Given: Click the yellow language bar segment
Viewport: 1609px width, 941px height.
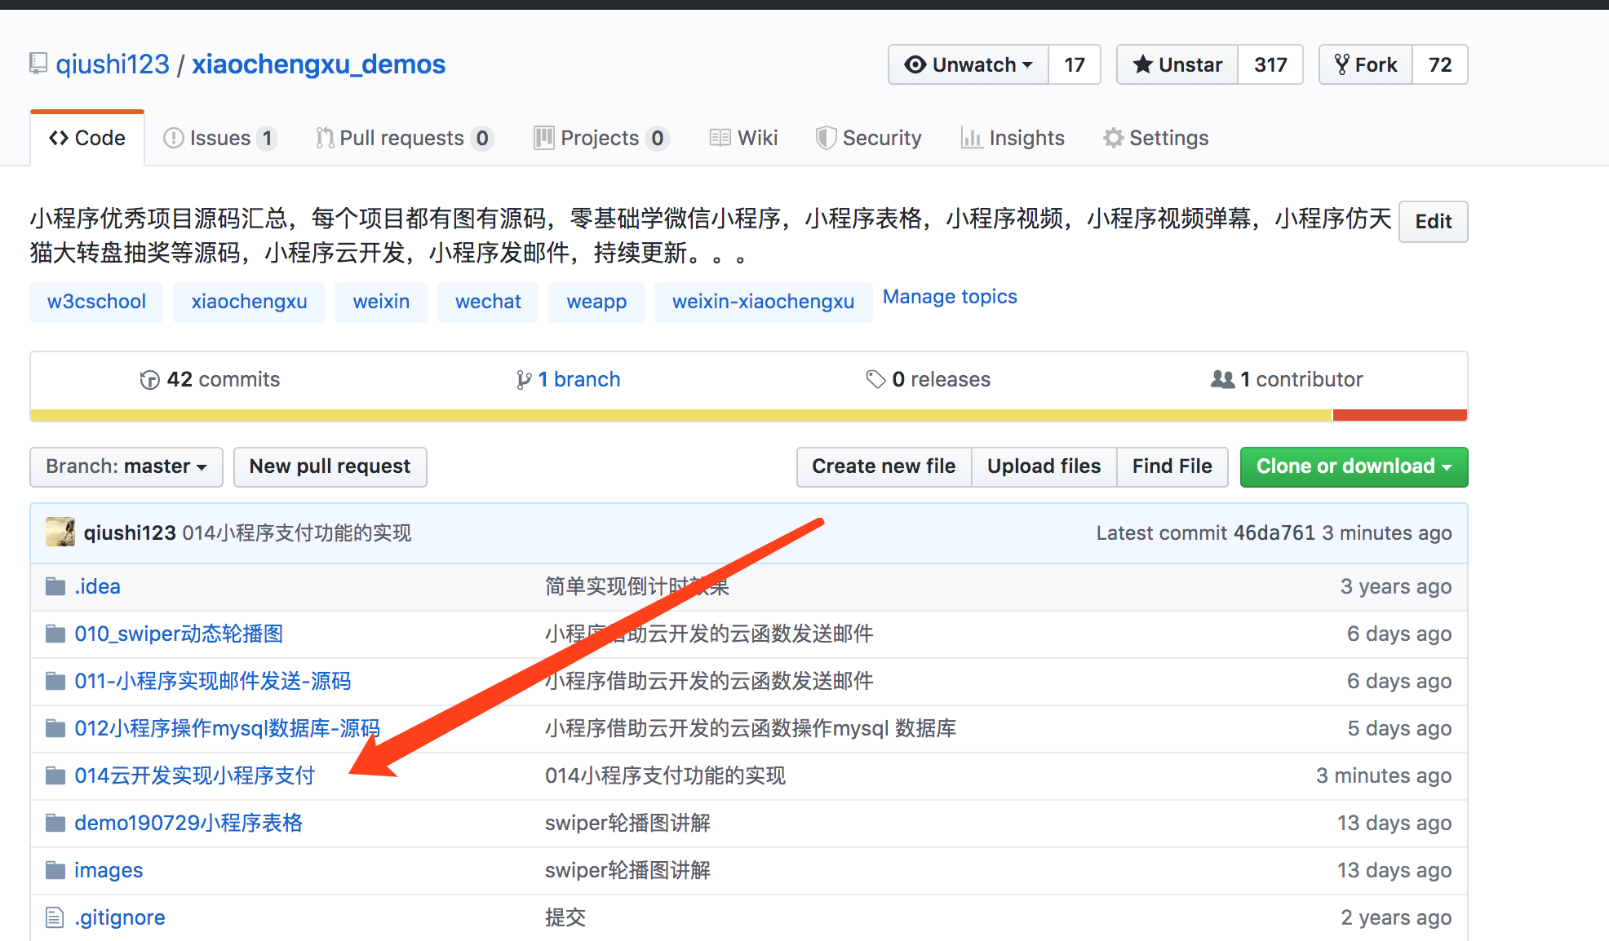Looking at the screenshot, I should (x=680, y=415).
